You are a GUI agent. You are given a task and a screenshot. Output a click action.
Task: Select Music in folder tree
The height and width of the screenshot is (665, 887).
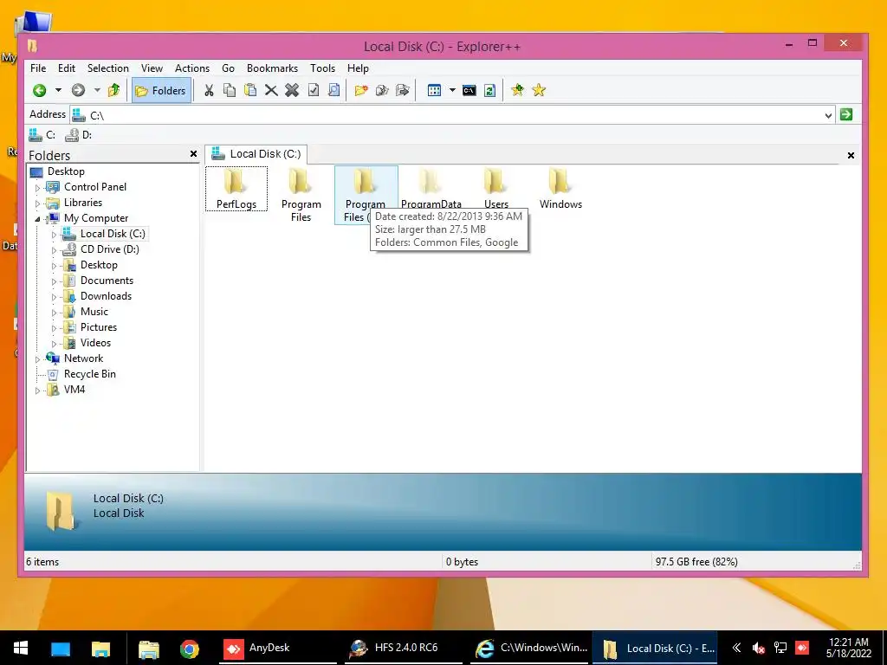94,312
